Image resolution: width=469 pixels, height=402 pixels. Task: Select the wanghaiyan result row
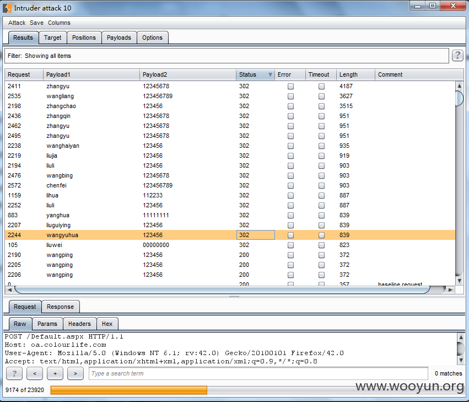(x=230, y=146)
